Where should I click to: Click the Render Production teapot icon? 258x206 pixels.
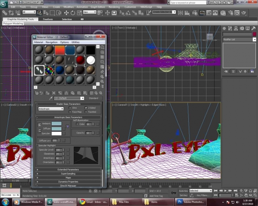243,13
